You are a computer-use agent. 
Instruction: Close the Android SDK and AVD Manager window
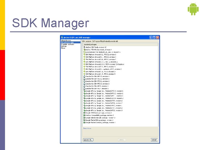pyautogui.click(x=158, y=37)
